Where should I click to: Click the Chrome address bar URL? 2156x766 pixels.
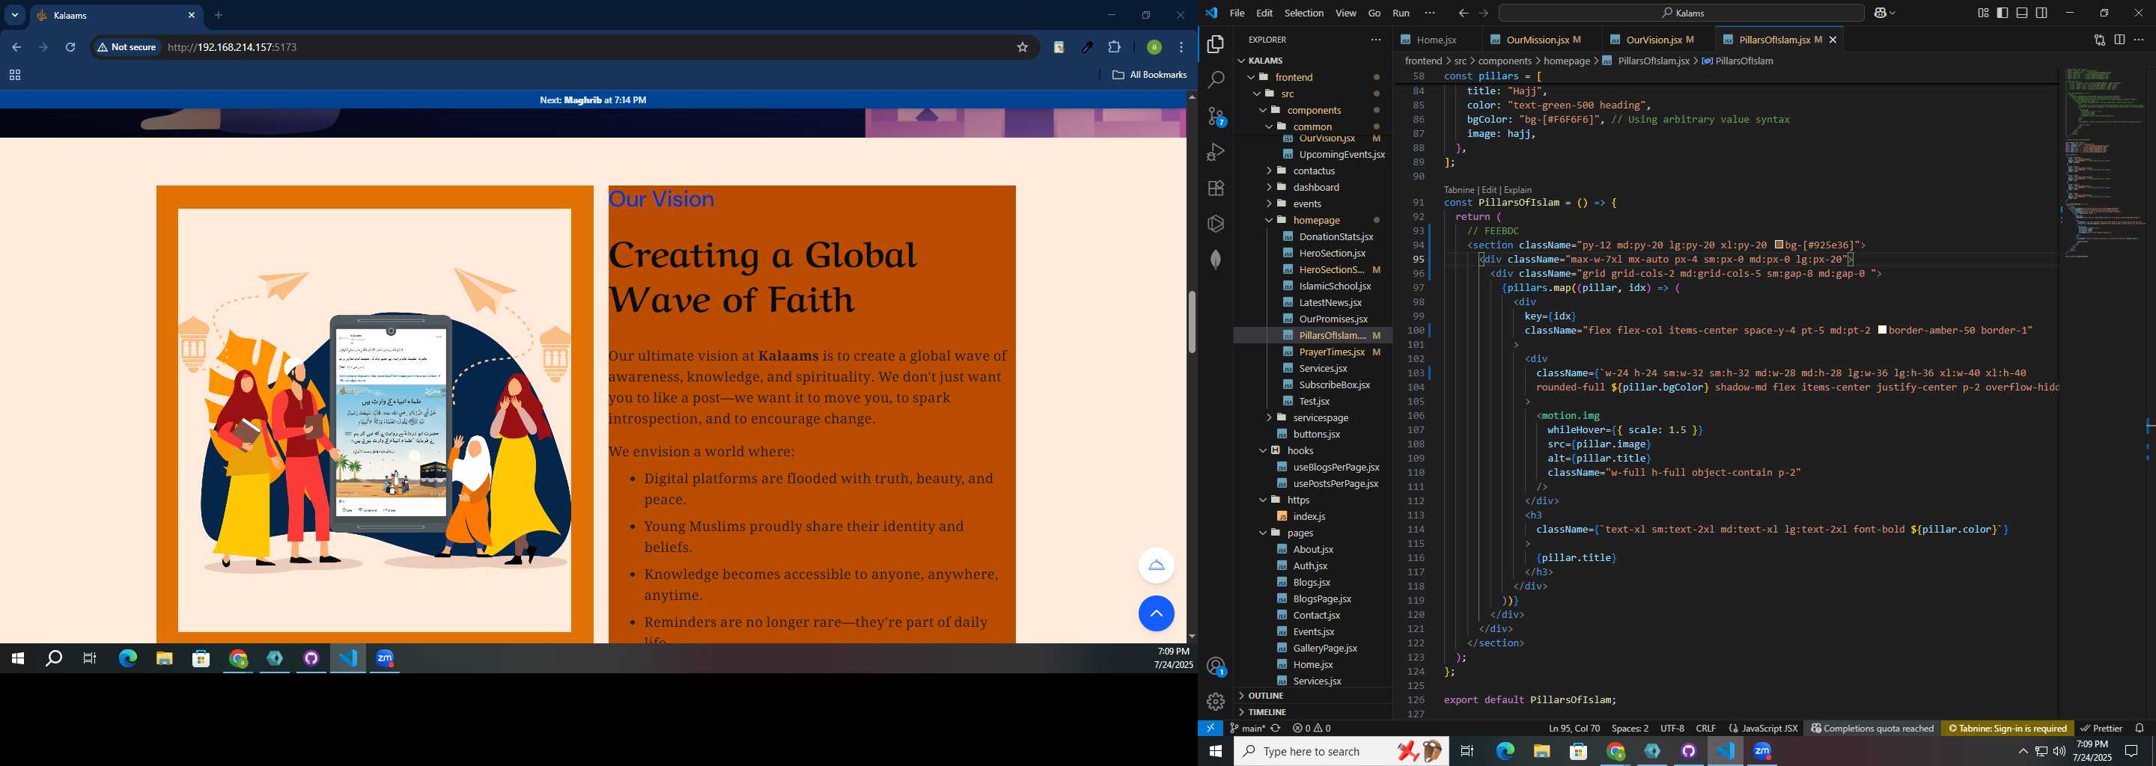coord(232,48)
